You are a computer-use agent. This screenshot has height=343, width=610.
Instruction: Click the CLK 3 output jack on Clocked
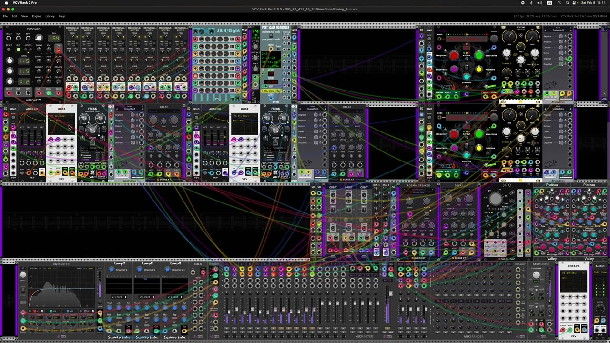[x=58, y=93]
